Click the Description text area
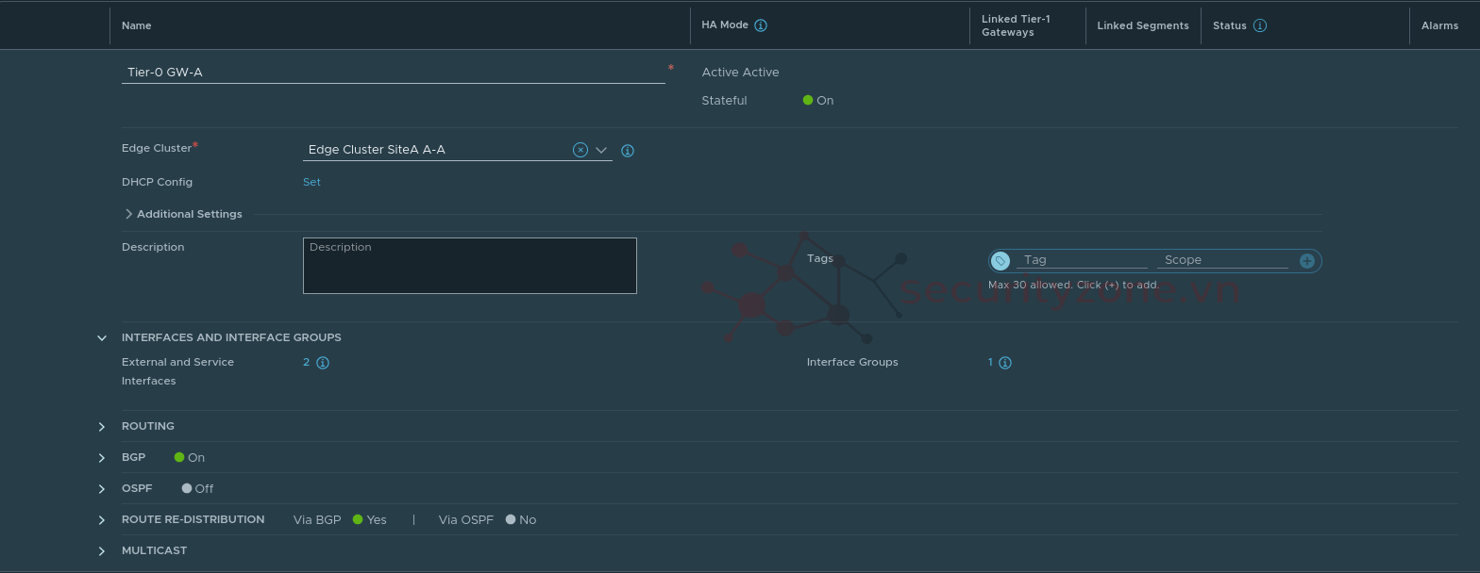This screenshot has height=573, width=1480. tap(469, 266)
